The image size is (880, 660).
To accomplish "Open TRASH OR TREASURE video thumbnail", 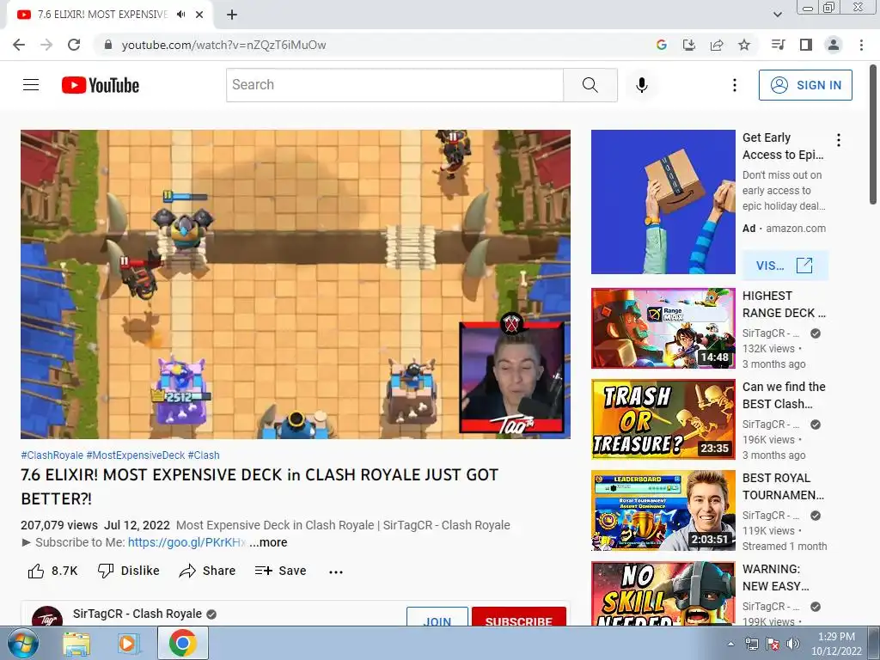I will tap(663, 419).
